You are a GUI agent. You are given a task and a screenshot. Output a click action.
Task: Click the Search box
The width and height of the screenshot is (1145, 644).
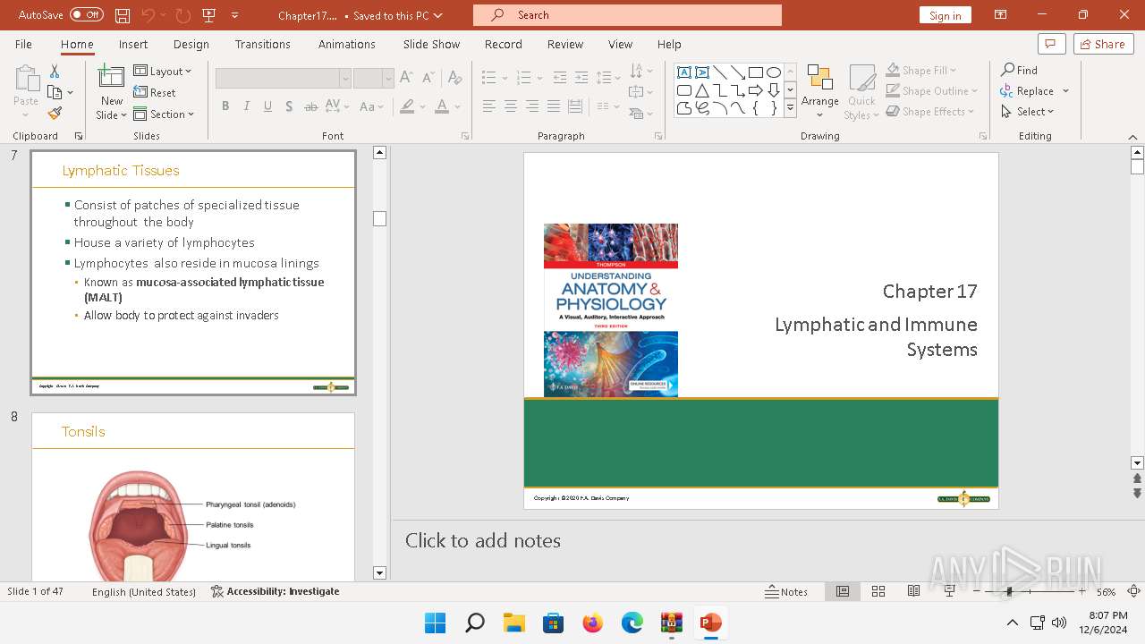coord(627,15)
